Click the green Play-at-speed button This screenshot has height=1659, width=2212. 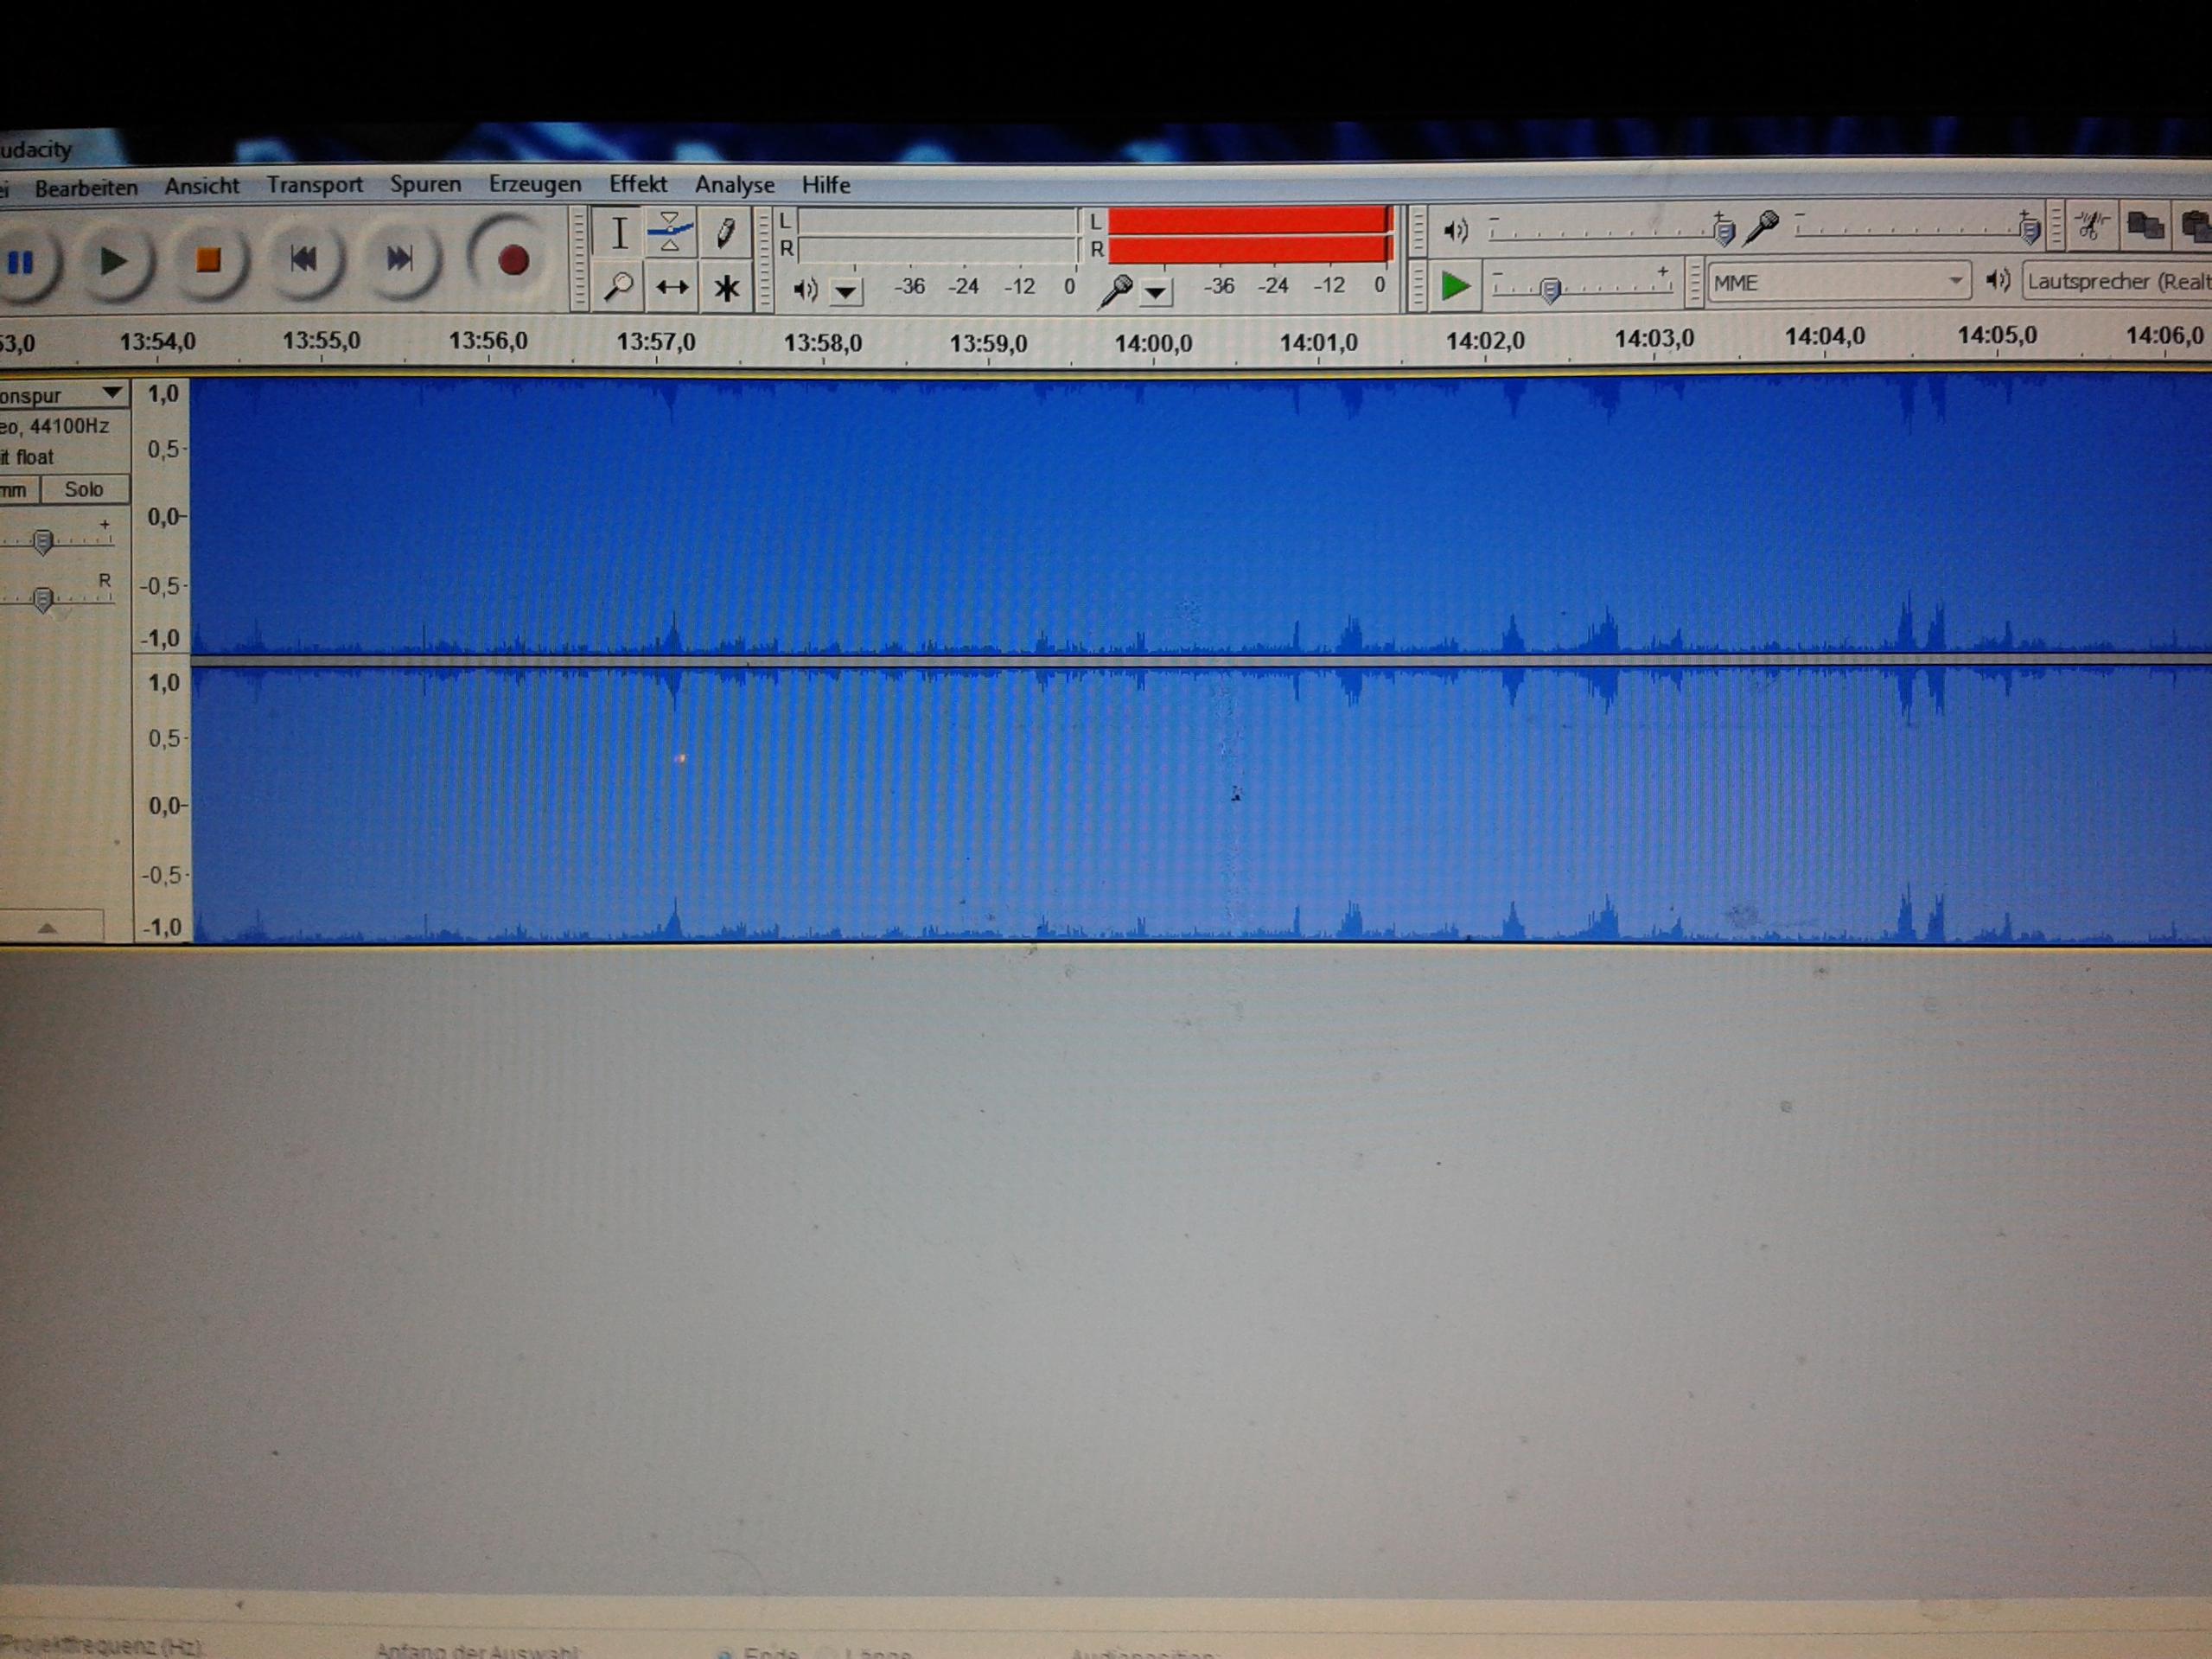point(1454,287)
